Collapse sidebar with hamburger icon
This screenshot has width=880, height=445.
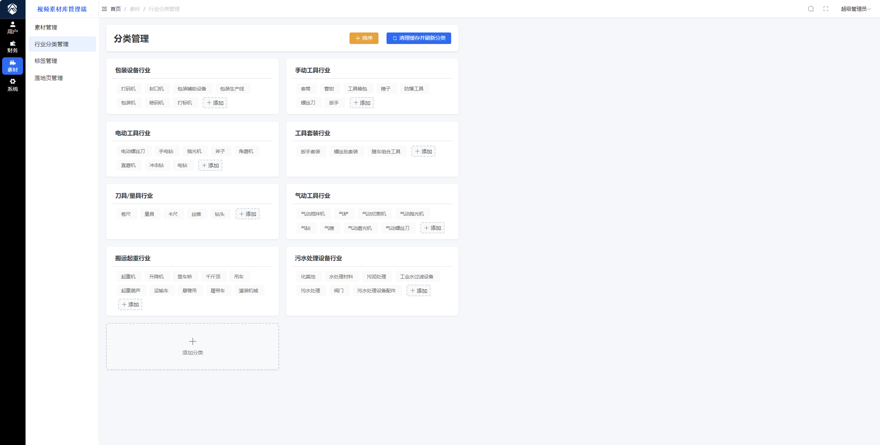pos(104,9)
